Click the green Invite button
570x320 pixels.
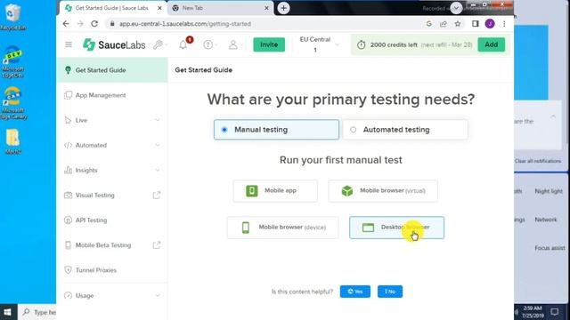click(x=269, y=44)
